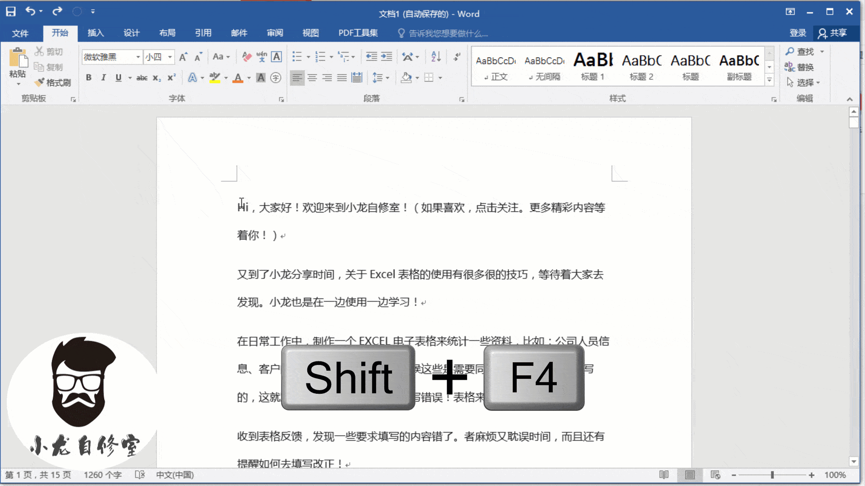Click the distributed alignment icon
Image resolution: width=865 pixels, height=486 pixels.
pyautogui.click(x=357, y=78)
